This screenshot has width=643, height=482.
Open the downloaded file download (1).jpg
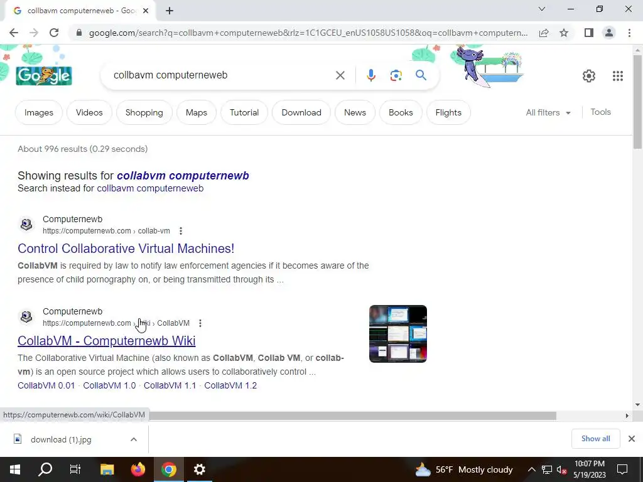(x=61, y=440)
